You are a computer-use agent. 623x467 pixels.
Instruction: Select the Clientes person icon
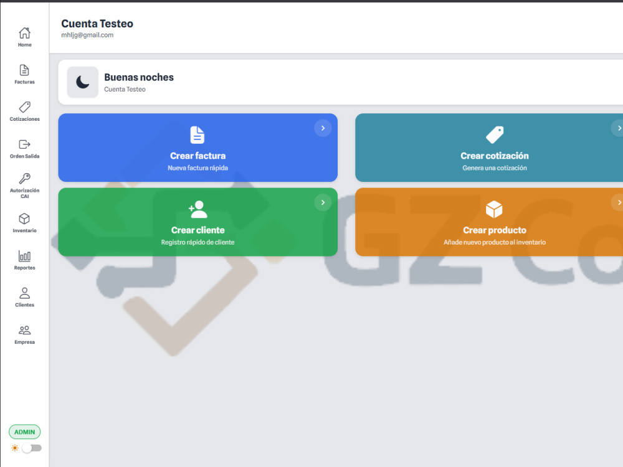(x=25, y=293)
